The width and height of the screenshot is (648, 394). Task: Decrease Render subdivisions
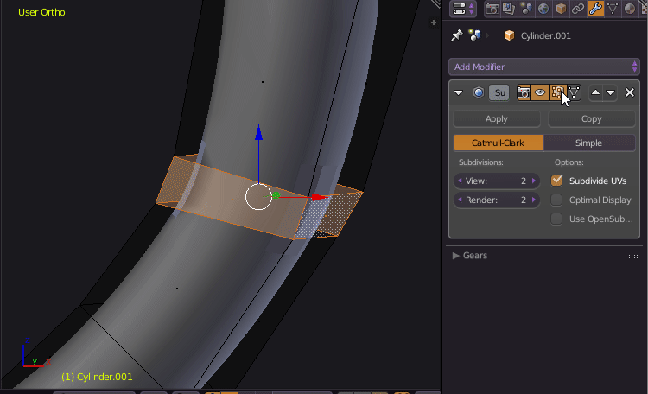coord(460,200)
